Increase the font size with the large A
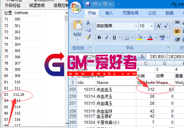The image size is (184, 128). point(159,26)
